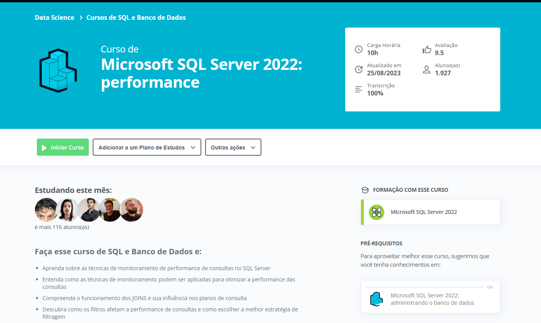Click the green atom icon for Microsoft SQL Server 2022

coord(377,212)
